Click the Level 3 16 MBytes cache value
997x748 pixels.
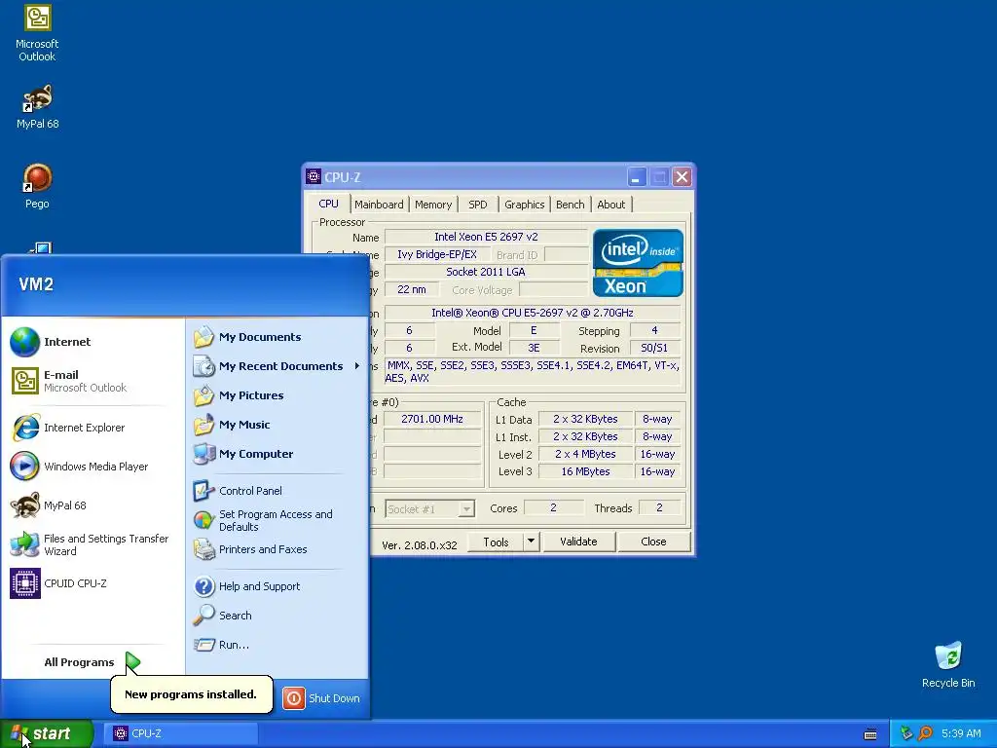click(585, 471)
